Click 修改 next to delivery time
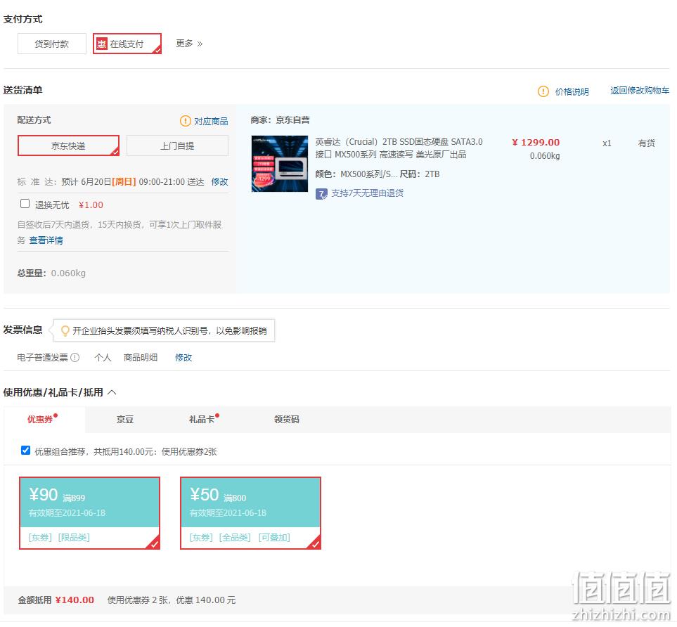The image size is (677, 627). coord(219,182)
